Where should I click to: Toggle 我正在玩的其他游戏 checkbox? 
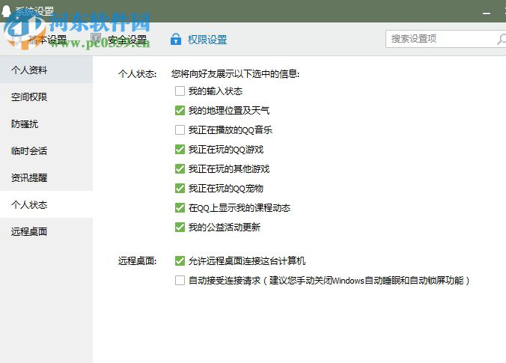coord(180,168)
